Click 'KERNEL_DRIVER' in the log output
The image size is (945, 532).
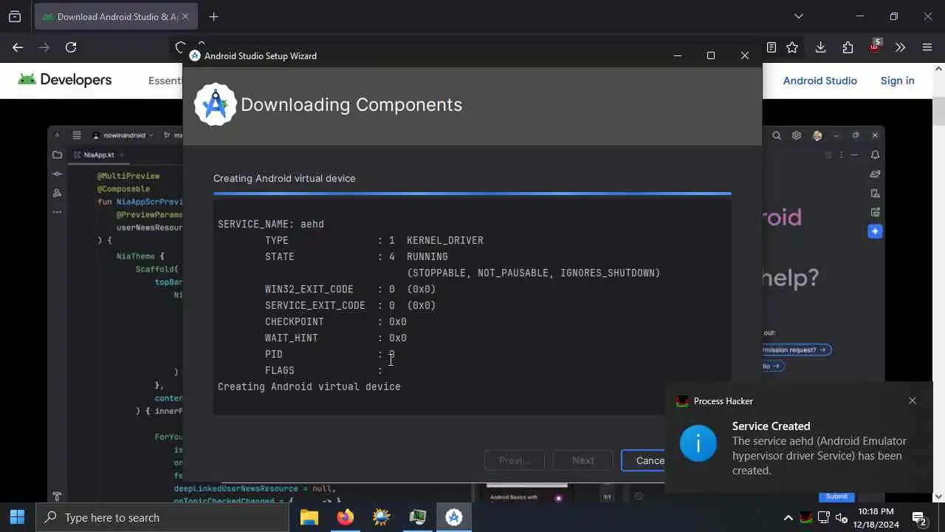coord(445,240)
